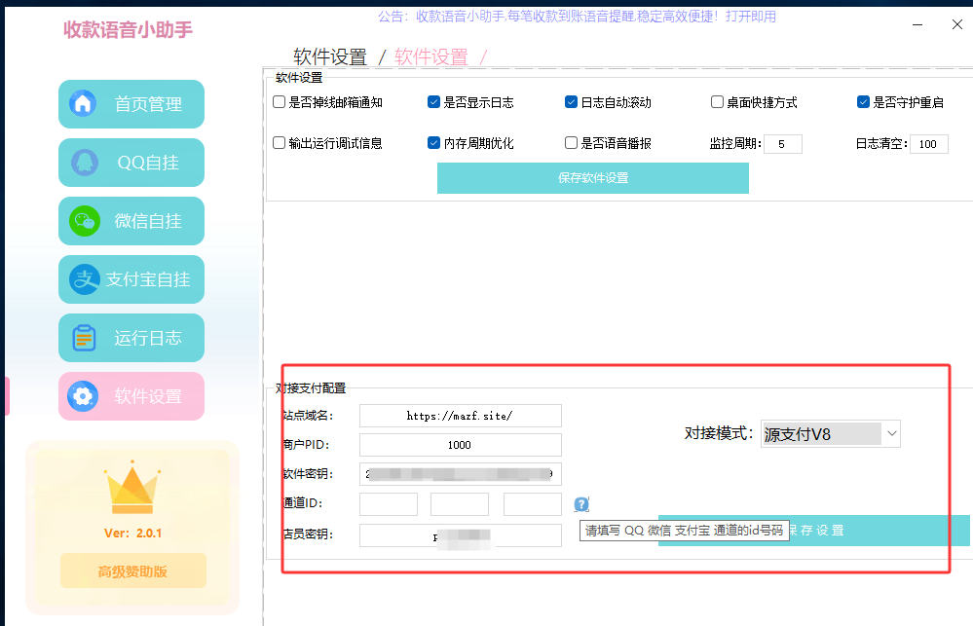Uncheck 日志自动滚动 checkbox
This screenshot has height=626, width=973.
[x=571, y=102]
